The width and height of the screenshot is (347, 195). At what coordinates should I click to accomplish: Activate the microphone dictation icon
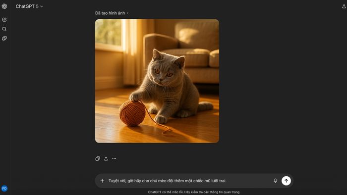pyautogui.click(x=275, y=181)
